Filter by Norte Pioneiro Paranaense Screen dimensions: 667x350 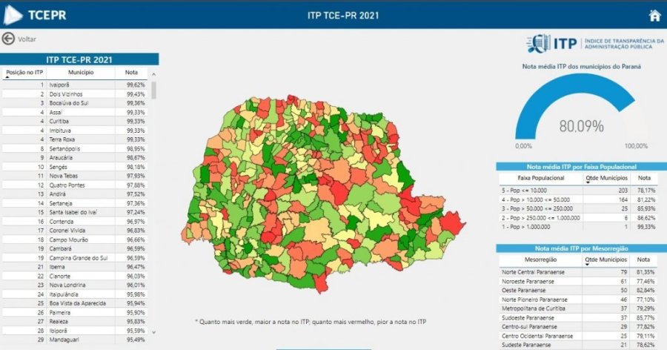click(x=579, y=300)
